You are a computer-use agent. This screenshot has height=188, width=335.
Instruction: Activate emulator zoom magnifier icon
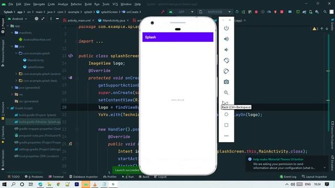[226, 92]
